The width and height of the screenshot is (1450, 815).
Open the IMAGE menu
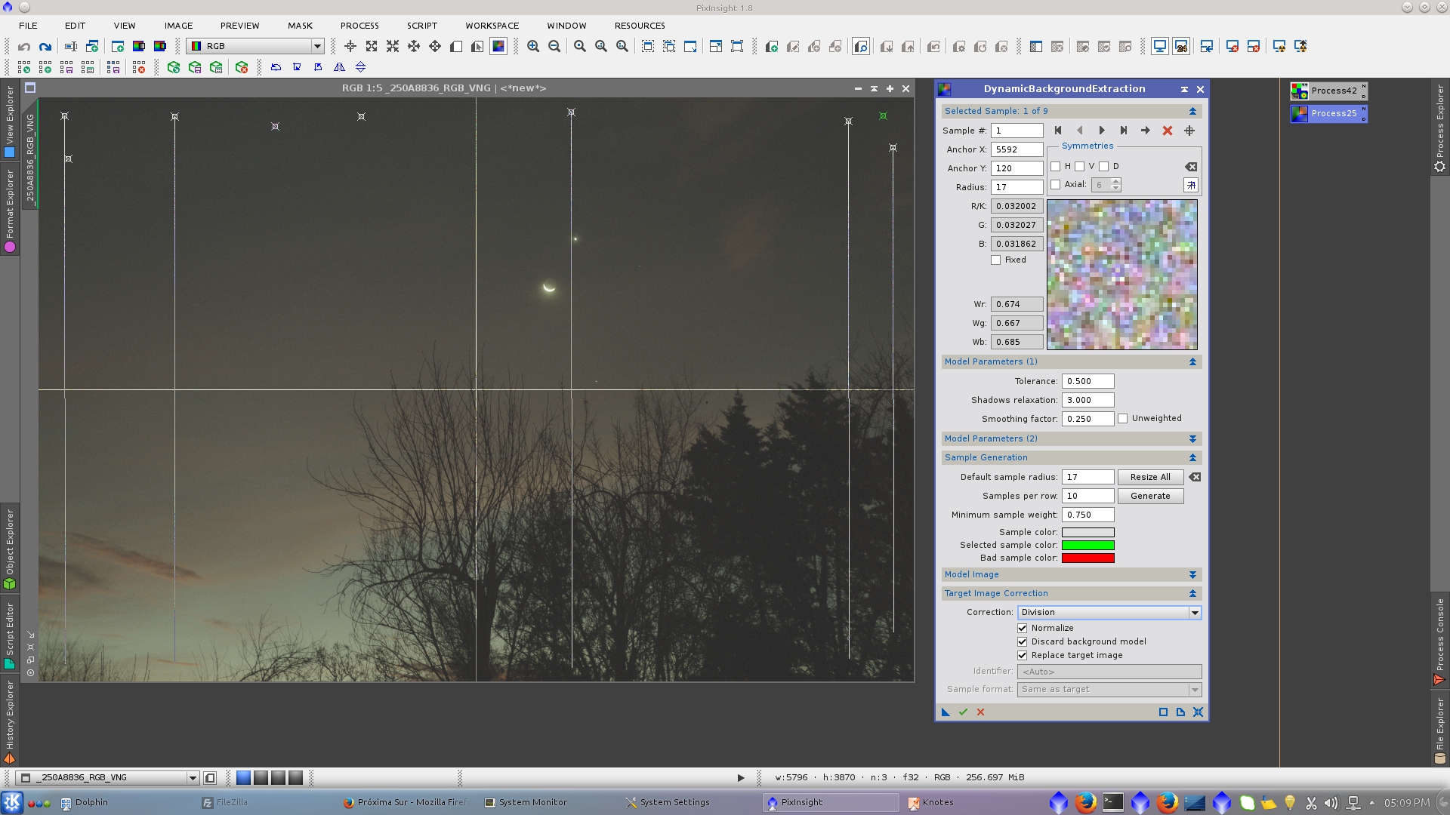click(178, 26)
